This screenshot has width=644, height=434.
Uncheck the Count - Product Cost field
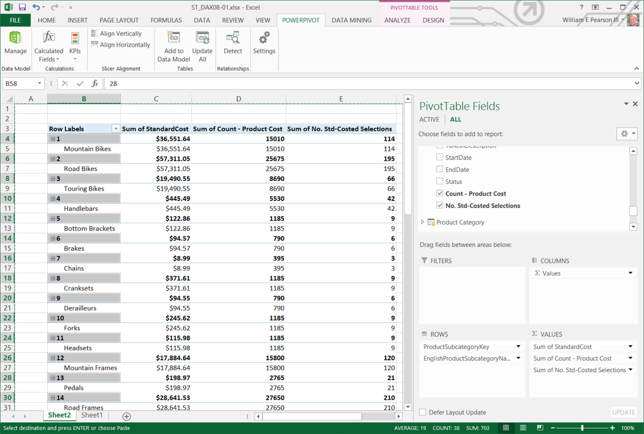tap(440, 194)
